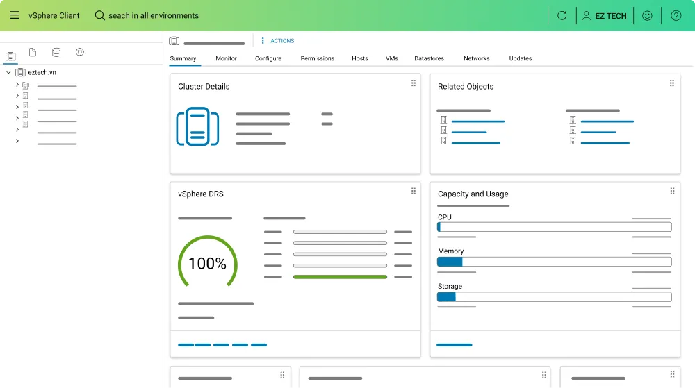The width and height of the screenshot is (695, 388).
Task: Open the help question mark icon
Action: (x=676, y=15)
